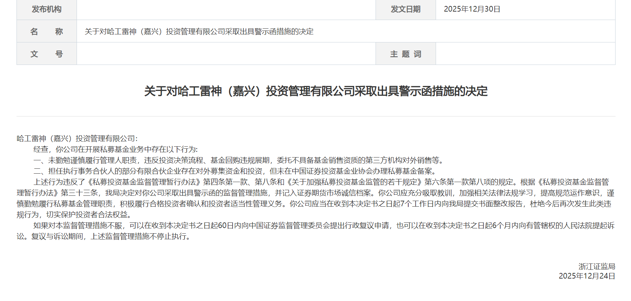Click the empty value cell beside 文号
Screen dimensions: 631x301
(x=226, y=54)
